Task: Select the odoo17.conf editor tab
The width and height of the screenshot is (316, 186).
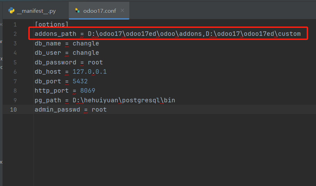Action: click(x=99, y=11)
